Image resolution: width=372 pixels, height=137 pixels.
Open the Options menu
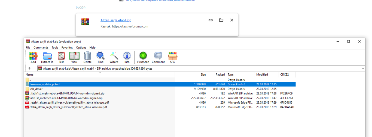pos(81,48)
